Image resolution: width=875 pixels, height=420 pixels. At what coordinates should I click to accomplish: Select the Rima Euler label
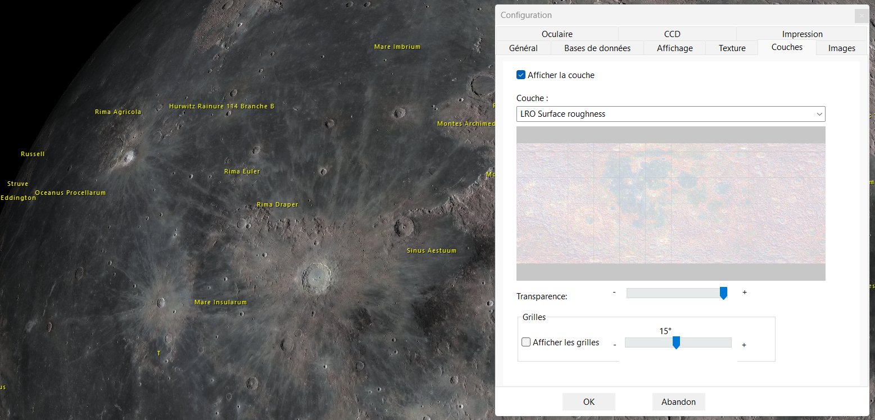242,171
